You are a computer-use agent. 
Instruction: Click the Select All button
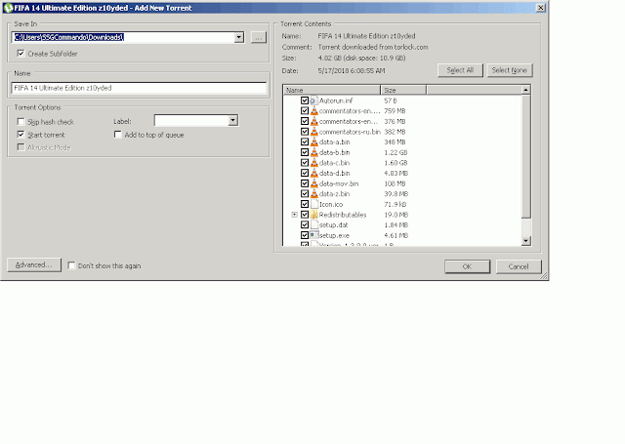click(x=460, y=70)
